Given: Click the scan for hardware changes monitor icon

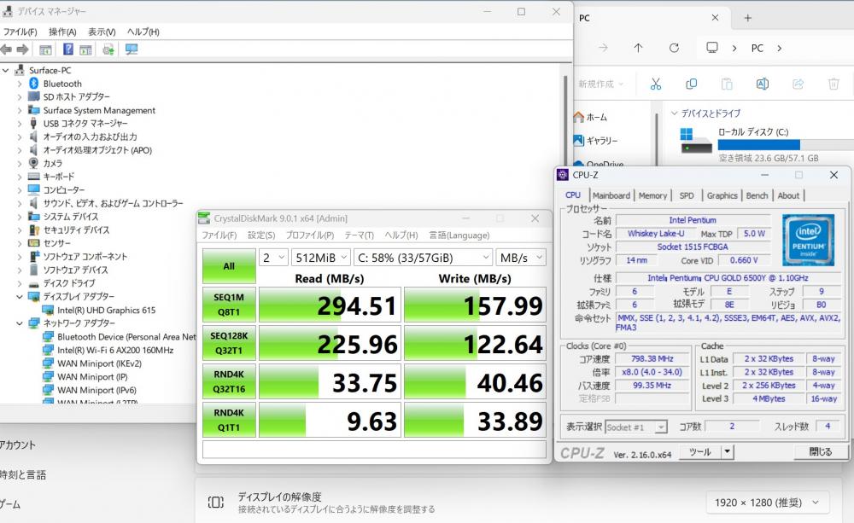Looking at the screenshot, I should [x=132, y=49].
